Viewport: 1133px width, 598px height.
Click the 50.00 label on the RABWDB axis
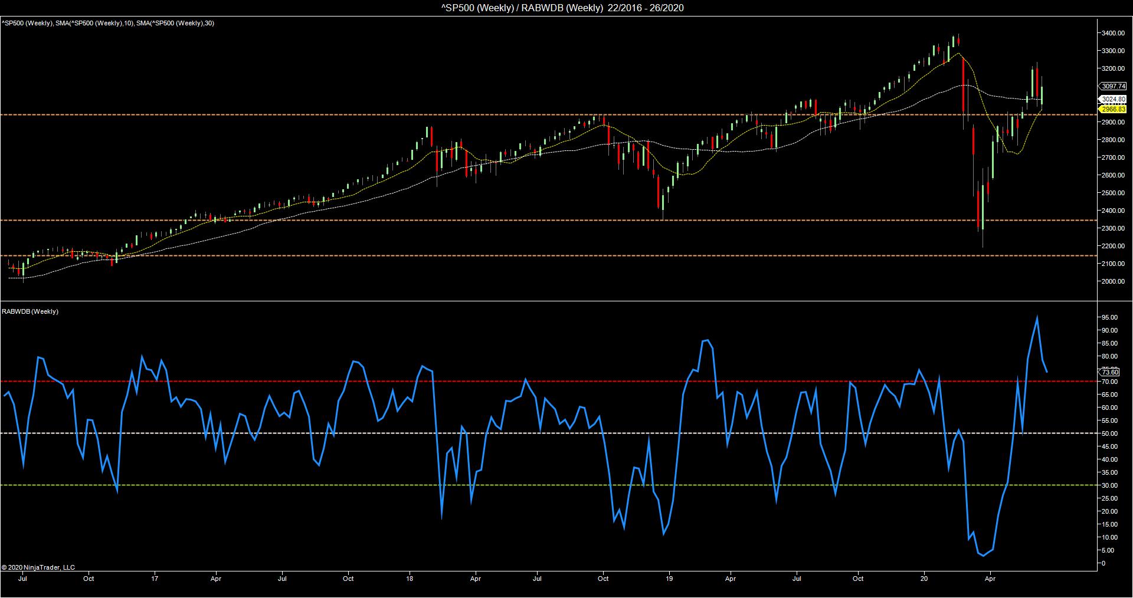[1110, 433]
